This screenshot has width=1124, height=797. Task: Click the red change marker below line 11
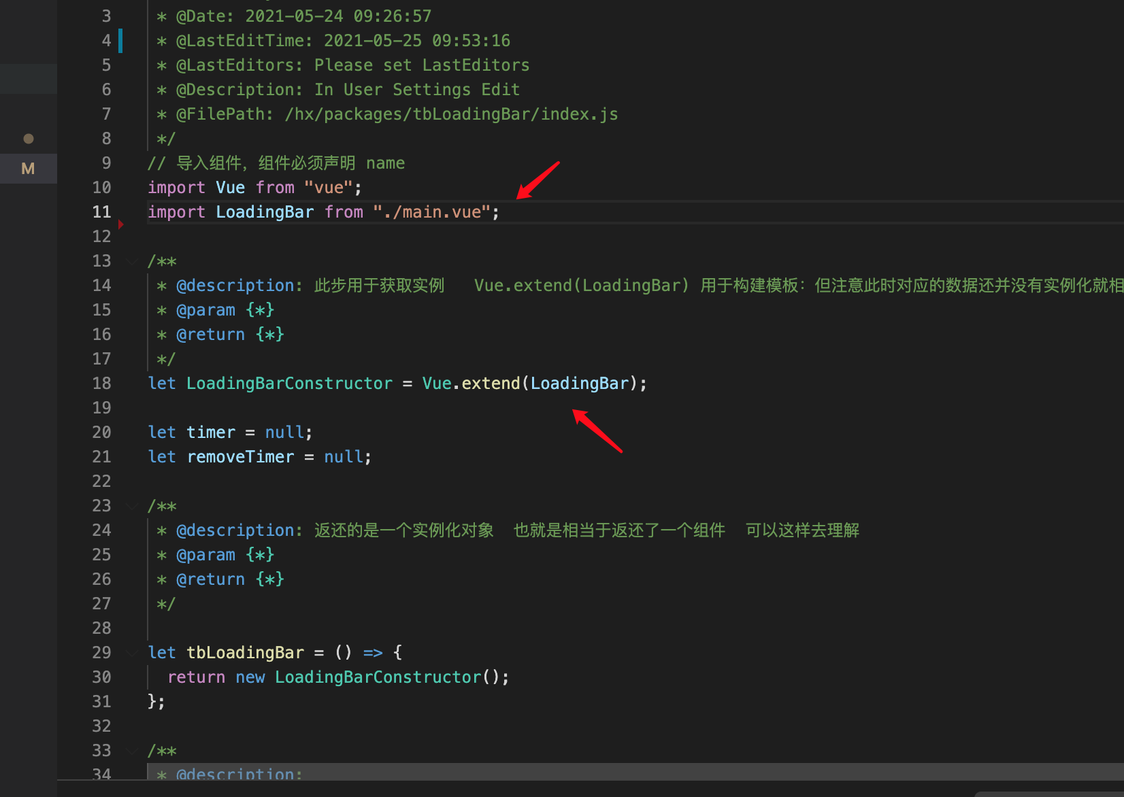tap(121, 224)
